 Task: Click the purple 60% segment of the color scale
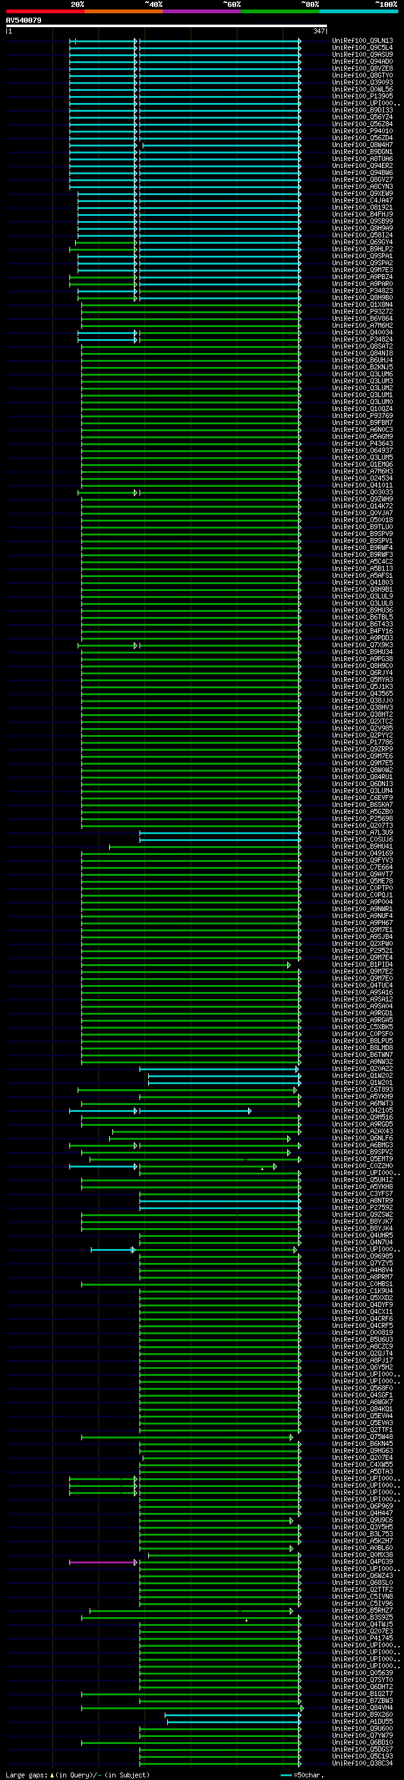pos(203,11)
